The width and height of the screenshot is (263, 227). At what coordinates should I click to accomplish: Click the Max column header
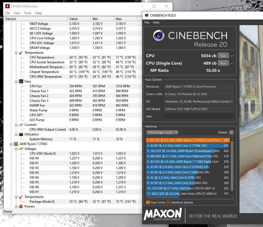[x=125, y=19]
